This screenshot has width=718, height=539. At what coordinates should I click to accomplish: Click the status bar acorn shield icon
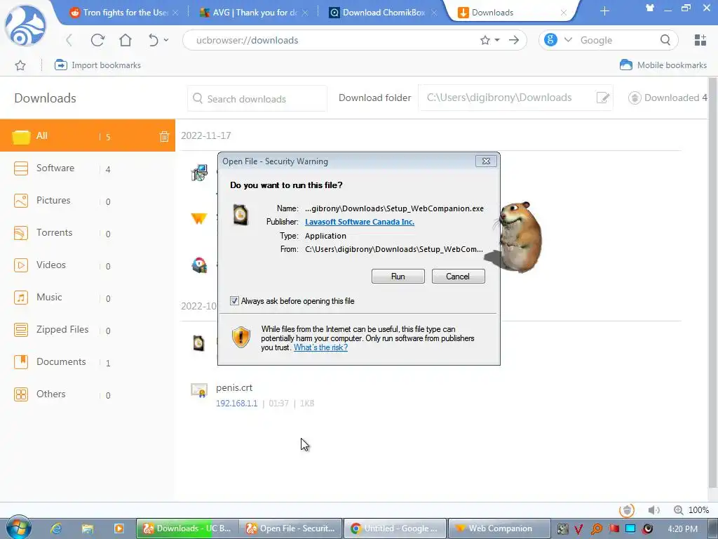point(626,510)
